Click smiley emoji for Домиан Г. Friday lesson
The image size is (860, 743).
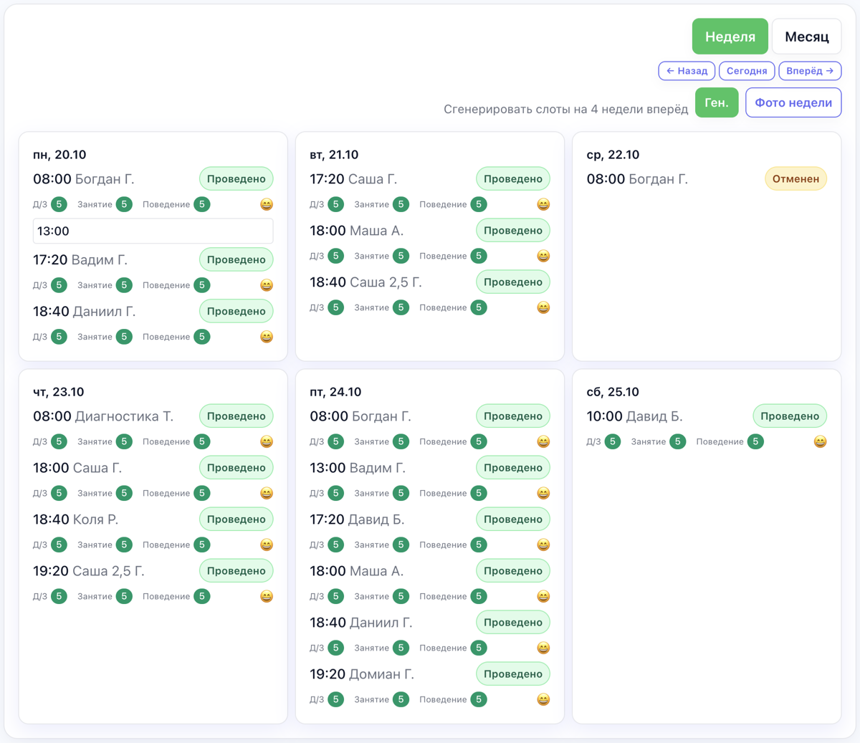tap(543, 700)
